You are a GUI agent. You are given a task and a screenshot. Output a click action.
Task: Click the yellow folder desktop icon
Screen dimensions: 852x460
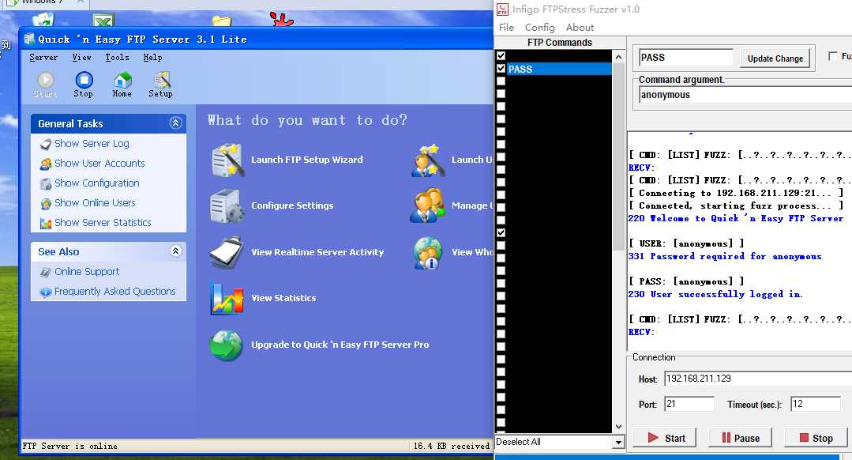click(x=222, y=21)
